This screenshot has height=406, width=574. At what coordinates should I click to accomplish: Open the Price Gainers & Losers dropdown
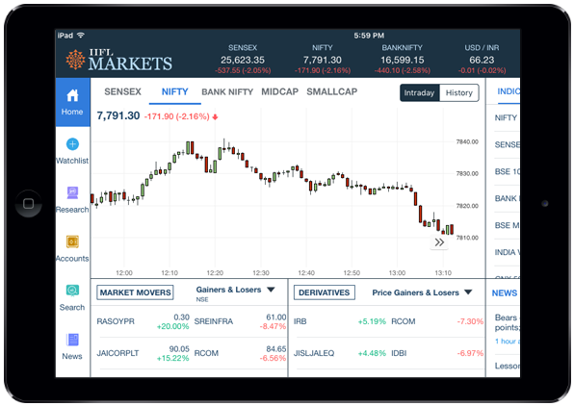422,292
